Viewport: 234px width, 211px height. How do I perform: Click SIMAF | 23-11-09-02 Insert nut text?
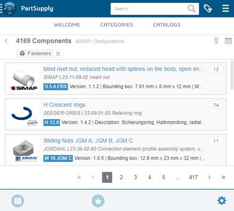[x=77, y=77]
